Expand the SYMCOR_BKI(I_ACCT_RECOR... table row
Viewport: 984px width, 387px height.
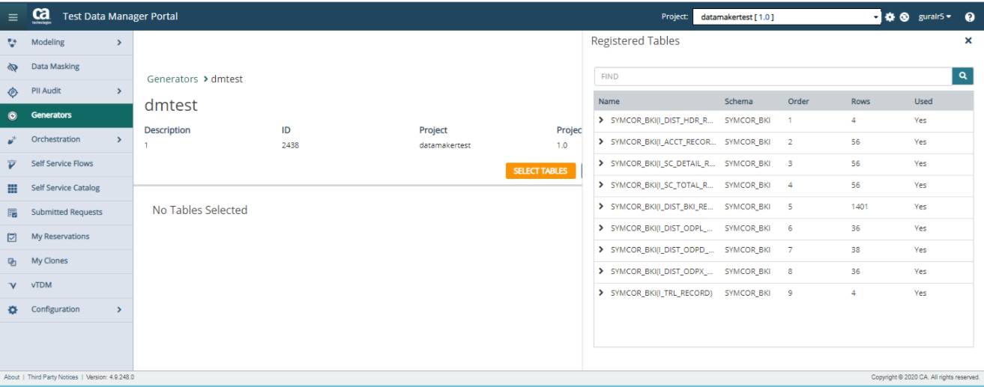601,141
